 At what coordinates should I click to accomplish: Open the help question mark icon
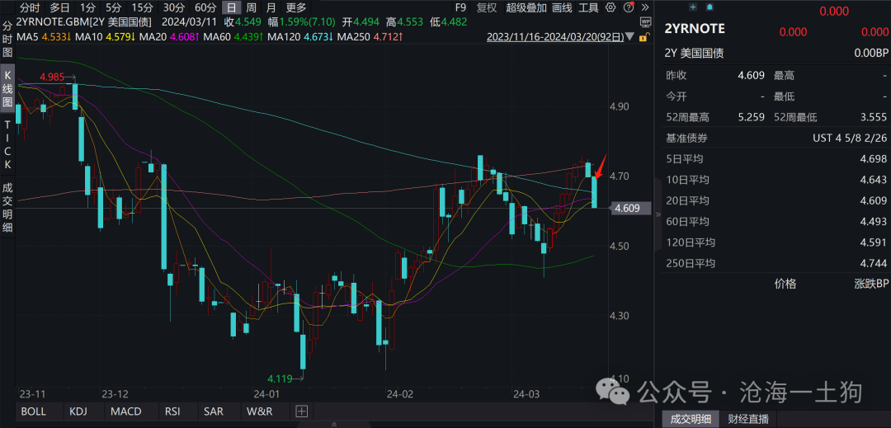629,7
